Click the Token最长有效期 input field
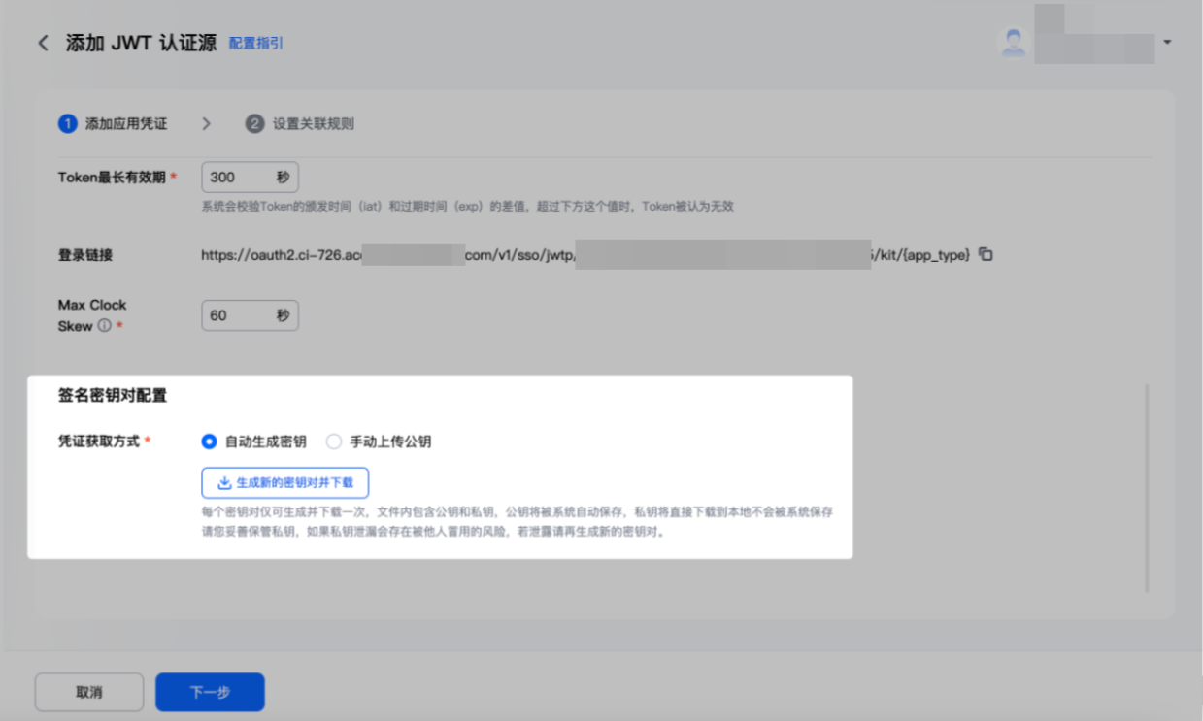Screen dimensions: 1203x721 [x=250, y=178]
